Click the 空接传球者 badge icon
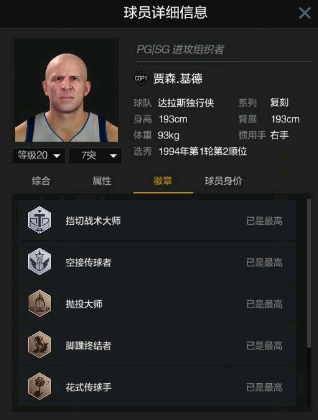This screenshot has height=420, width=318. [x=40, y=261]
